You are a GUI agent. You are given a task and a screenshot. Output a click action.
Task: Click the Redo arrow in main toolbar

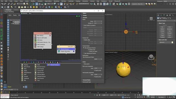coord(5,4)
